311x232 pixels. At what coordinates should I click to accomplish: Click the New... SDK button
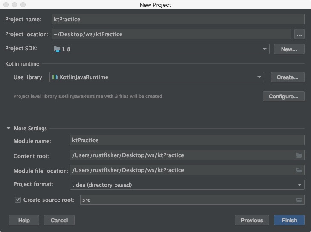(x=289, y=49)
